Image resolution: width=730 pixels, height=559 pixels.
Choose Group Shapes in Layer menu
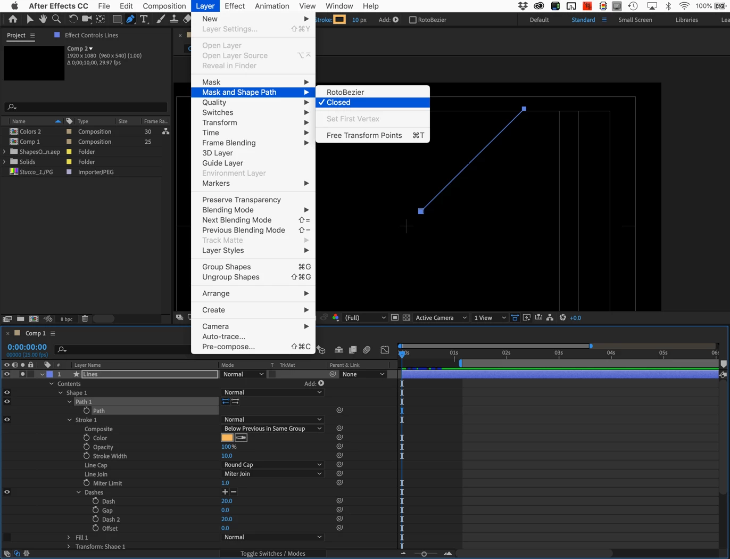[253, 267]
